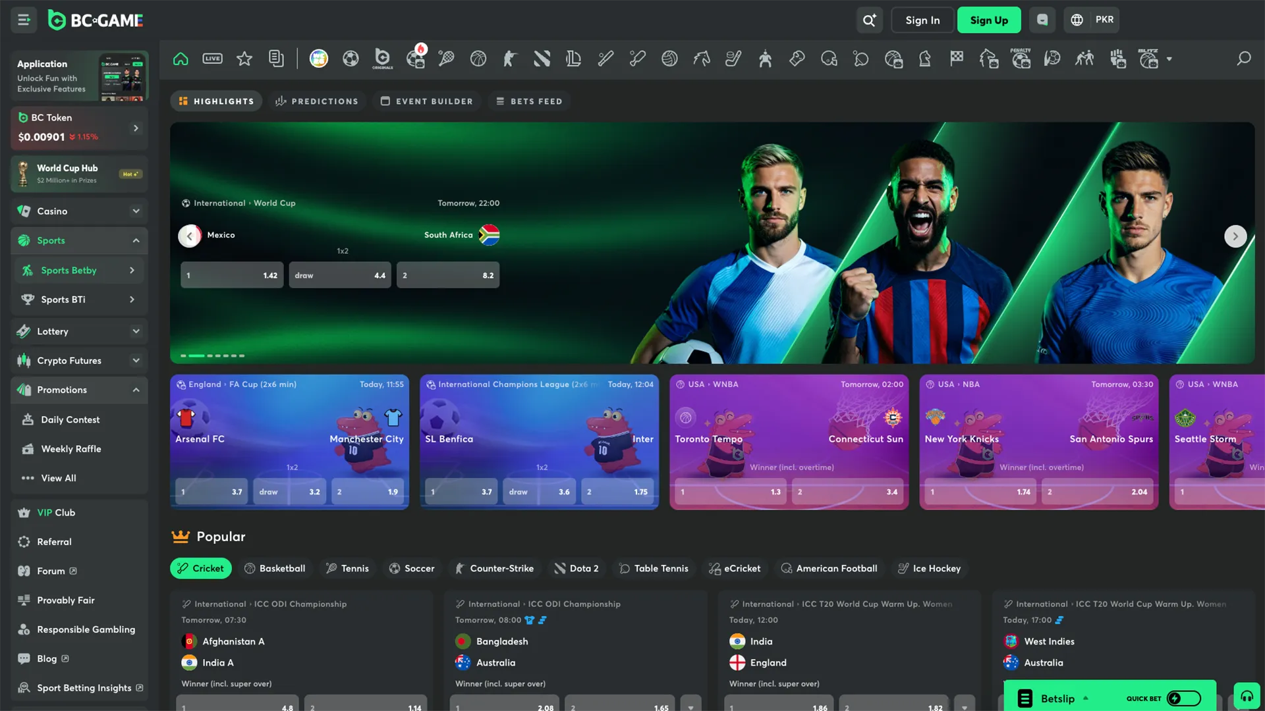The height and width of the screenshot is (711, 1265).
Task: Bet on Mexico win at 1.42
Action: click(x=232, y=275)
